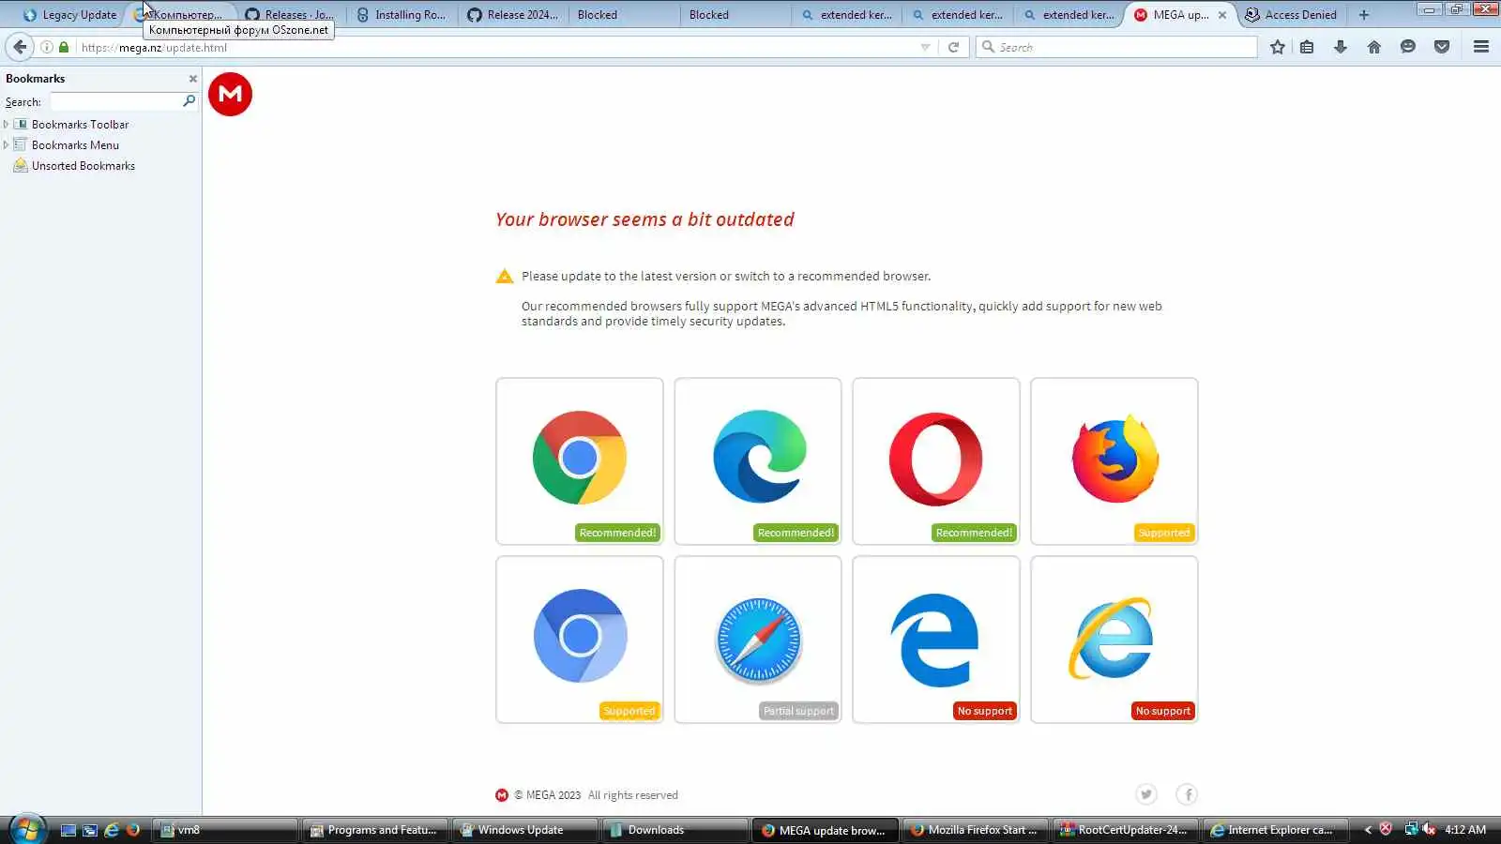Switch to the Installing Ro... tab

pos(402,15)
